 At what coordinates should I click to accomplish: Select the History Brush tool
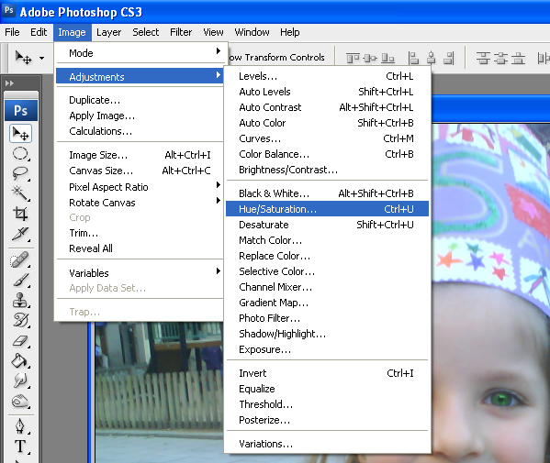pyautogui.click(x=20, y=320)
